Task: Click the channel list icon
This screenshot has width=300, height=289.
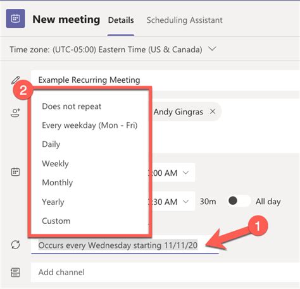Action: click(15, 273)
